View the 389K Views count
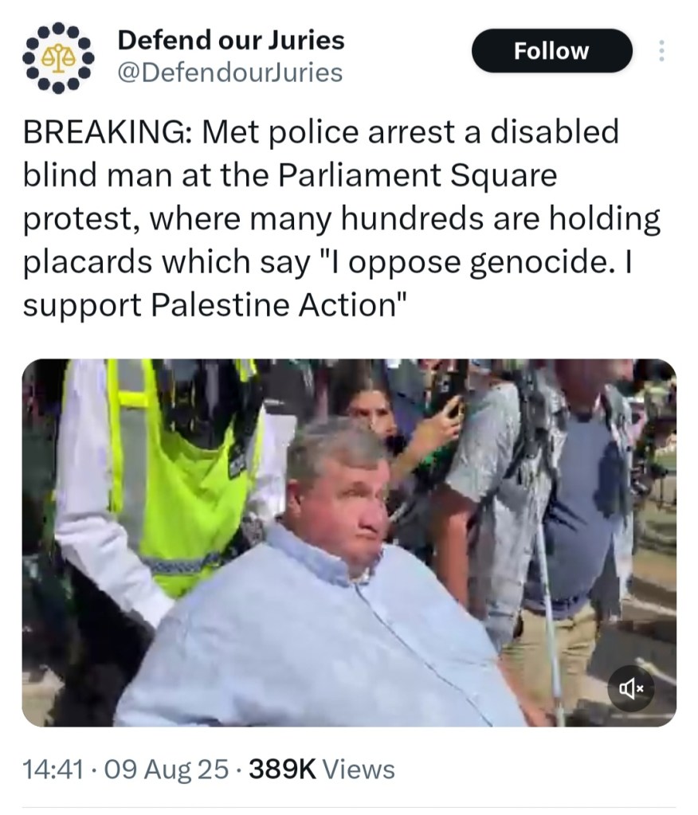The image size is (698, 815). coord(322,770)
